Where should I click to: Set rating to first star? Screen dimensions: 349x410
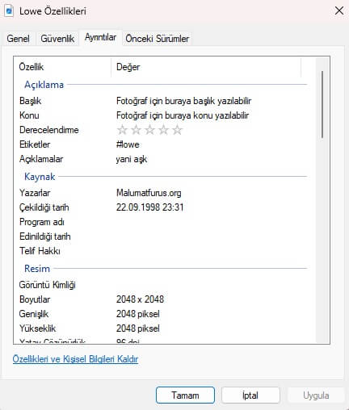pyautogui.click(x=122, y=130)
